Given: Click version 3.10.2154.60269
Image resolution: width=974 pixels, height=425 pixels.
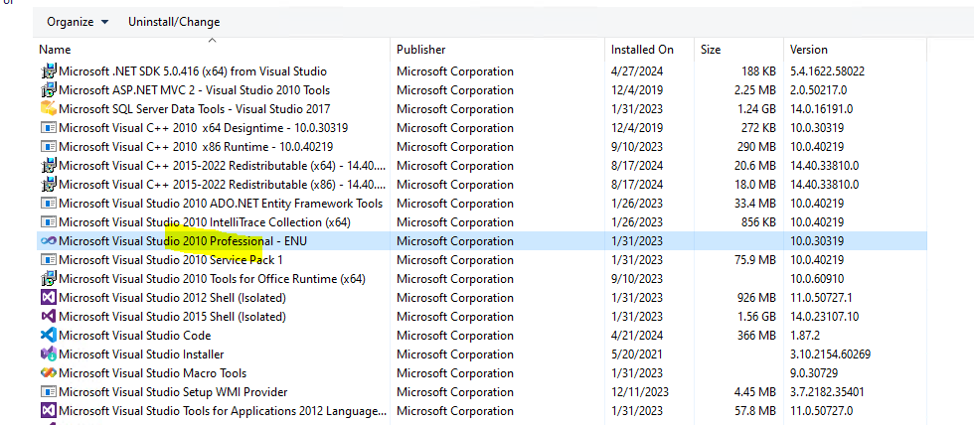Looking at the screenshot, I should tap(831, 354).
